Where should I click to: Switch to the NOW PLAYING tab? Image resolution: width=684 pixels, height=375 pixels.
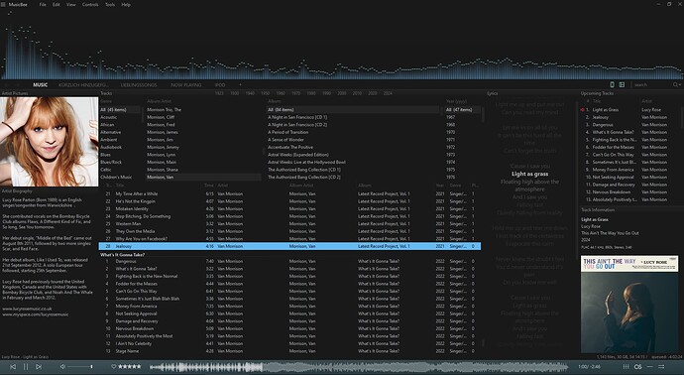(x=186, y=84)
